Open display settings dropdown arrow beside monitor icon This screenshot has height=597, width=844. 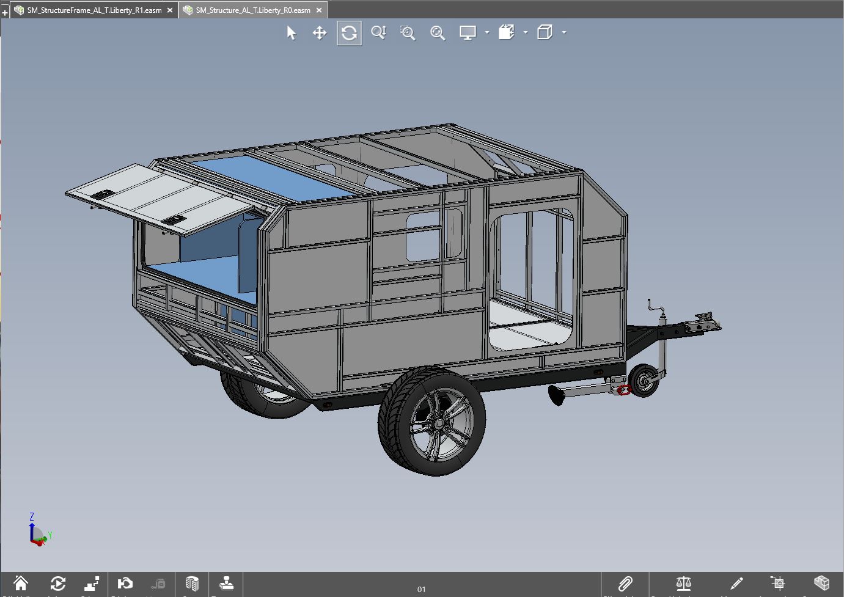click(487, 32)
